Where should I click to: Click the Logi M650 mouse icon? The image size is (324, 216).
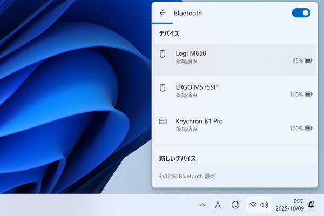coord(163,54)
